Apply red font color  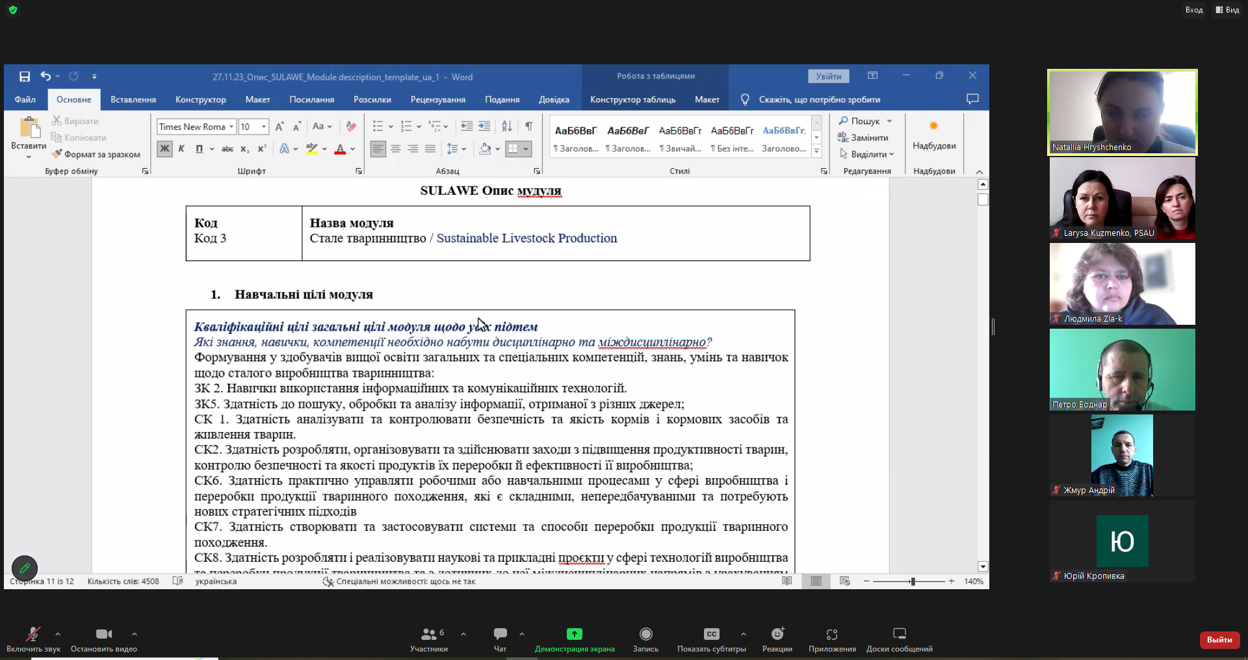pos(340,149)
